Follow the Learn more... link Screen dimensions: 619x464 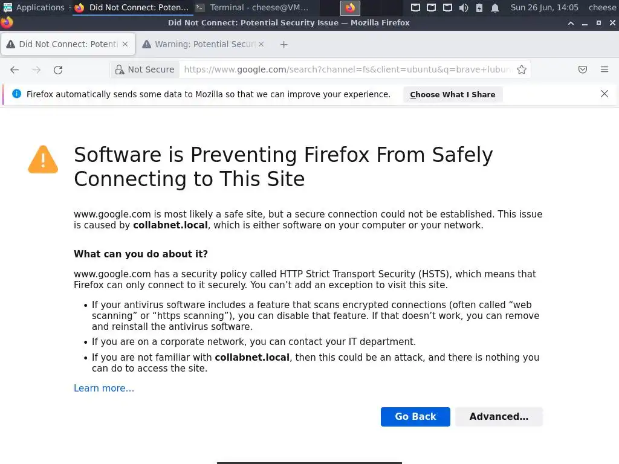pos(104,388)
